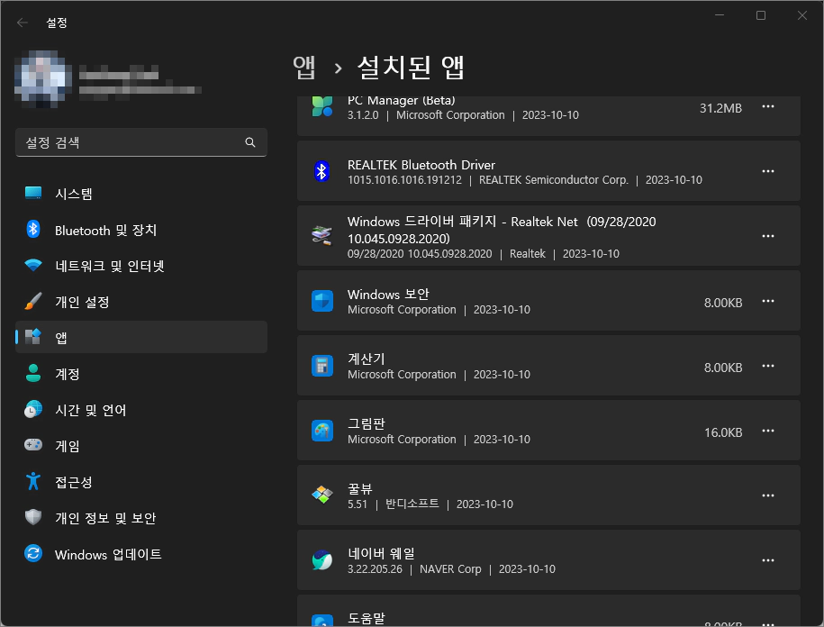Click the paintbrush icon for 개인 설정
The image size is (824, 627).
[33, 301]
